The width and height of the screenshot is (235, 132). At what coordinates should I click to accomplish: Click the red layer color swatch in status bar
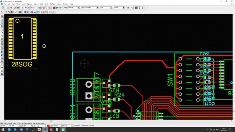(x=48, y=126)
